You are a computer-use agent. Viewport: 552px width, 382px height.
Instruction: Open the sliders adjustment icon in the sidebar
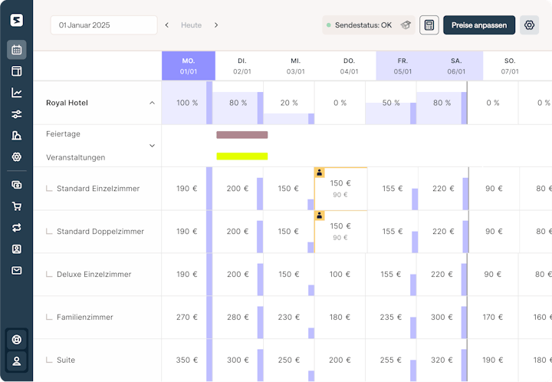click(17, 114)
